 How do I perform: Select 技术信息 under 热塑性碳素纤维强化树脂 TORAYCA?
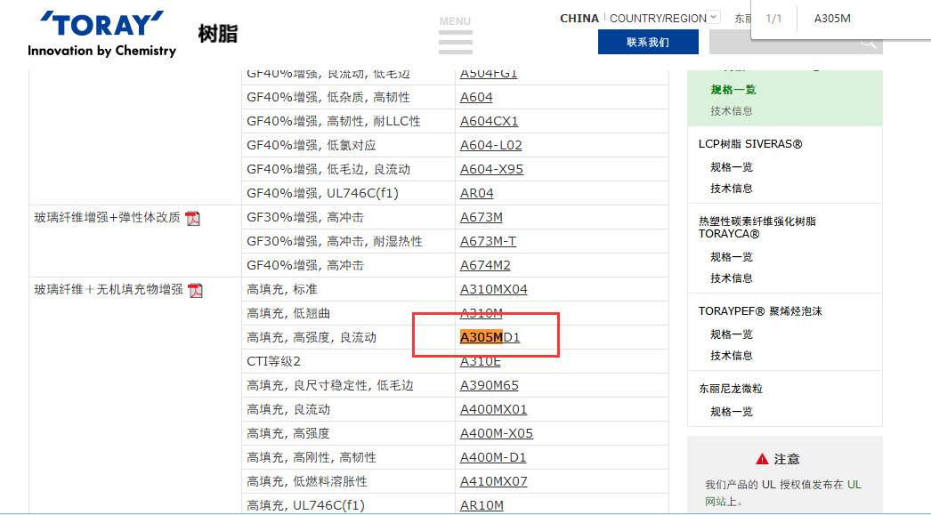click(732, 278)
